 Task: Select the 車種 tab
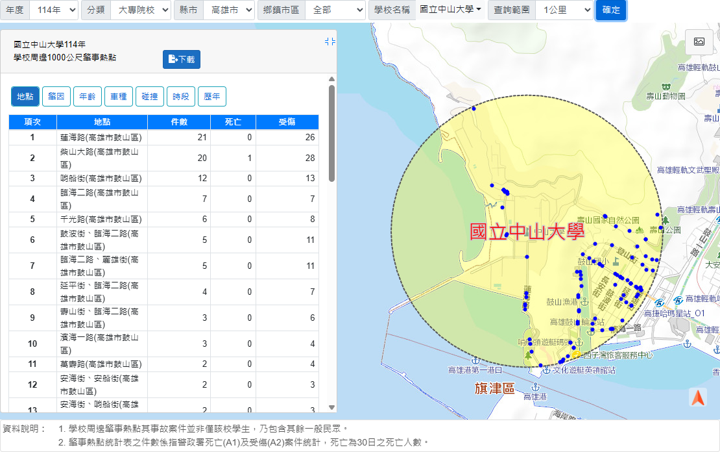[x=119, y=96]
